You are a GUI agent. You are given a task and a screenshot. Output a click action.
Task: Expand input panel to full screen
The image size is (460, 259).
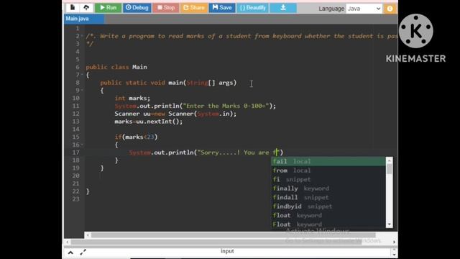click(83, 252)
